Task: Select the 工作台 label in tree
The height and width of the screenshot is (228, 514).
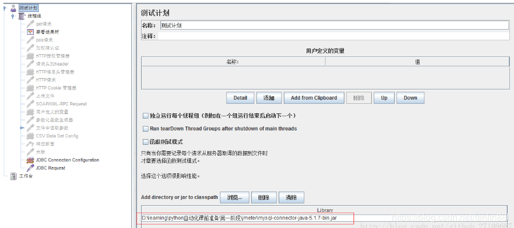Action: 26,176
